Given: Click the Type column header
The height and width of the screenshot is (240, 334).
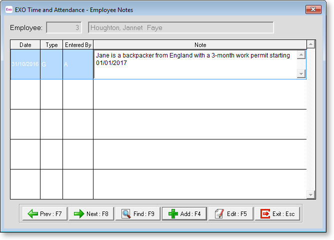Looking at the screenshot, I should point(51,45).
